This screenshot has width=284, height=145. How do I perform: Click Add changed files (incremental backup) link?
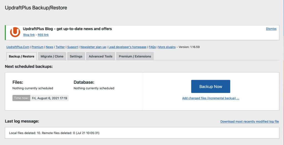(x=211, y=98)
